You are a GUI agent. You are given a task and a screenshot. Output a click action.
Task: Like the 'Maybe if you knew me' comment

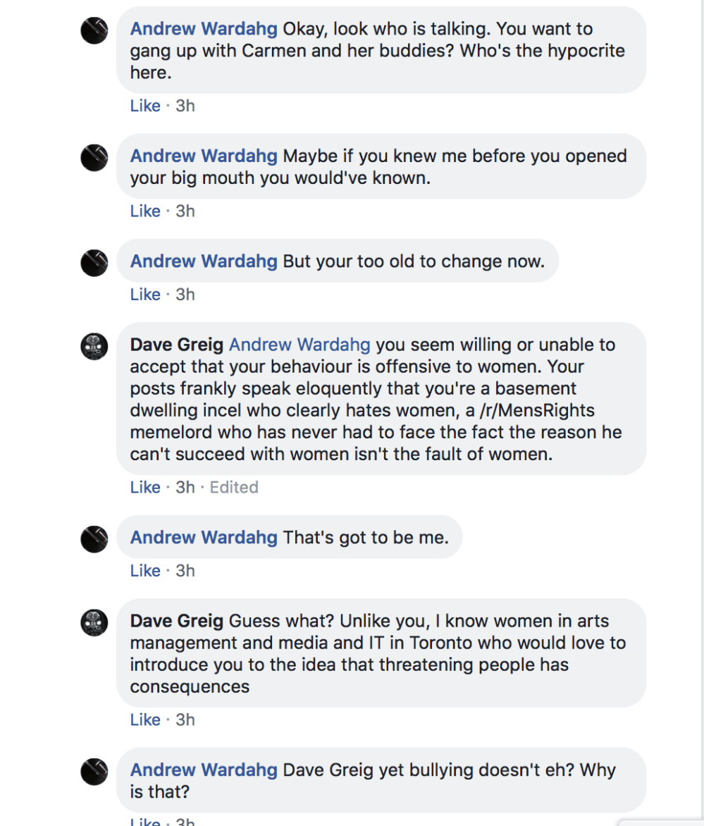144,210
